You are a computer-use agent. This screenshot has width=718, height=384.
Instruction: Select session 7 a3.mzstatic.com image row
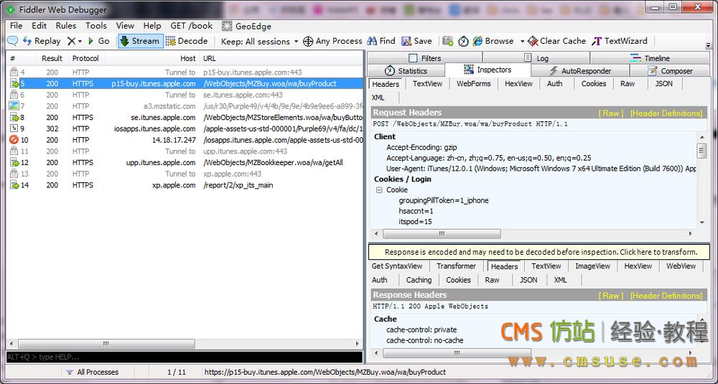point(185,106)
